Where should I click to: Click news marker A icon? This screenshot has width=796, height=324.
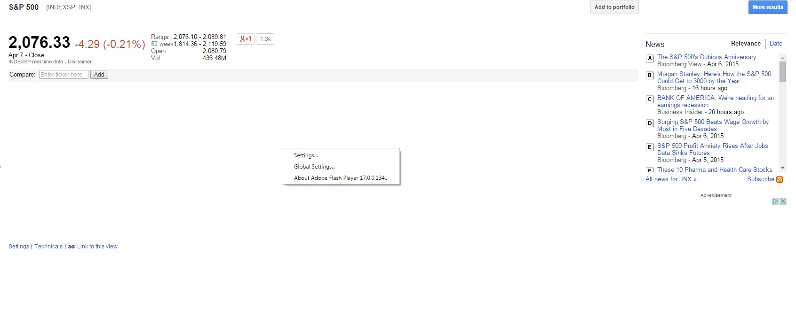point(650,59)
